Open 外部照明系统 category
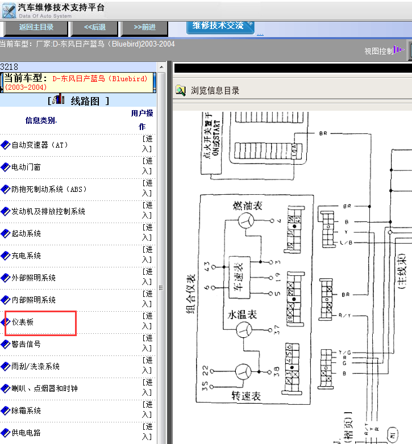This screenshot has width=412, height=444. (x=34, y=278)
